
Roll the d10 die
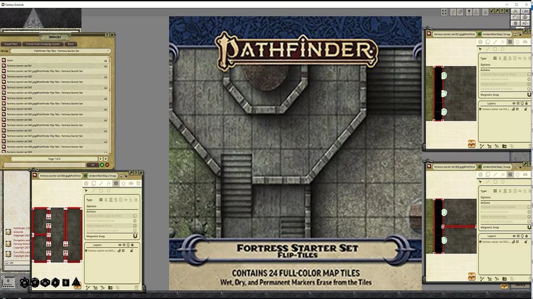coord(45,282)
